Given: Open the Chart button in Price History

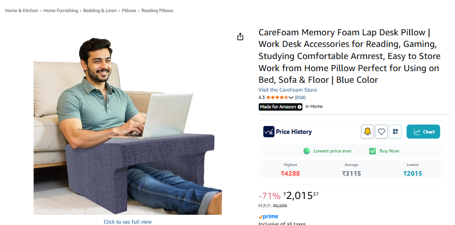Looking at the screenshot, I should click(x=423, y=132).
